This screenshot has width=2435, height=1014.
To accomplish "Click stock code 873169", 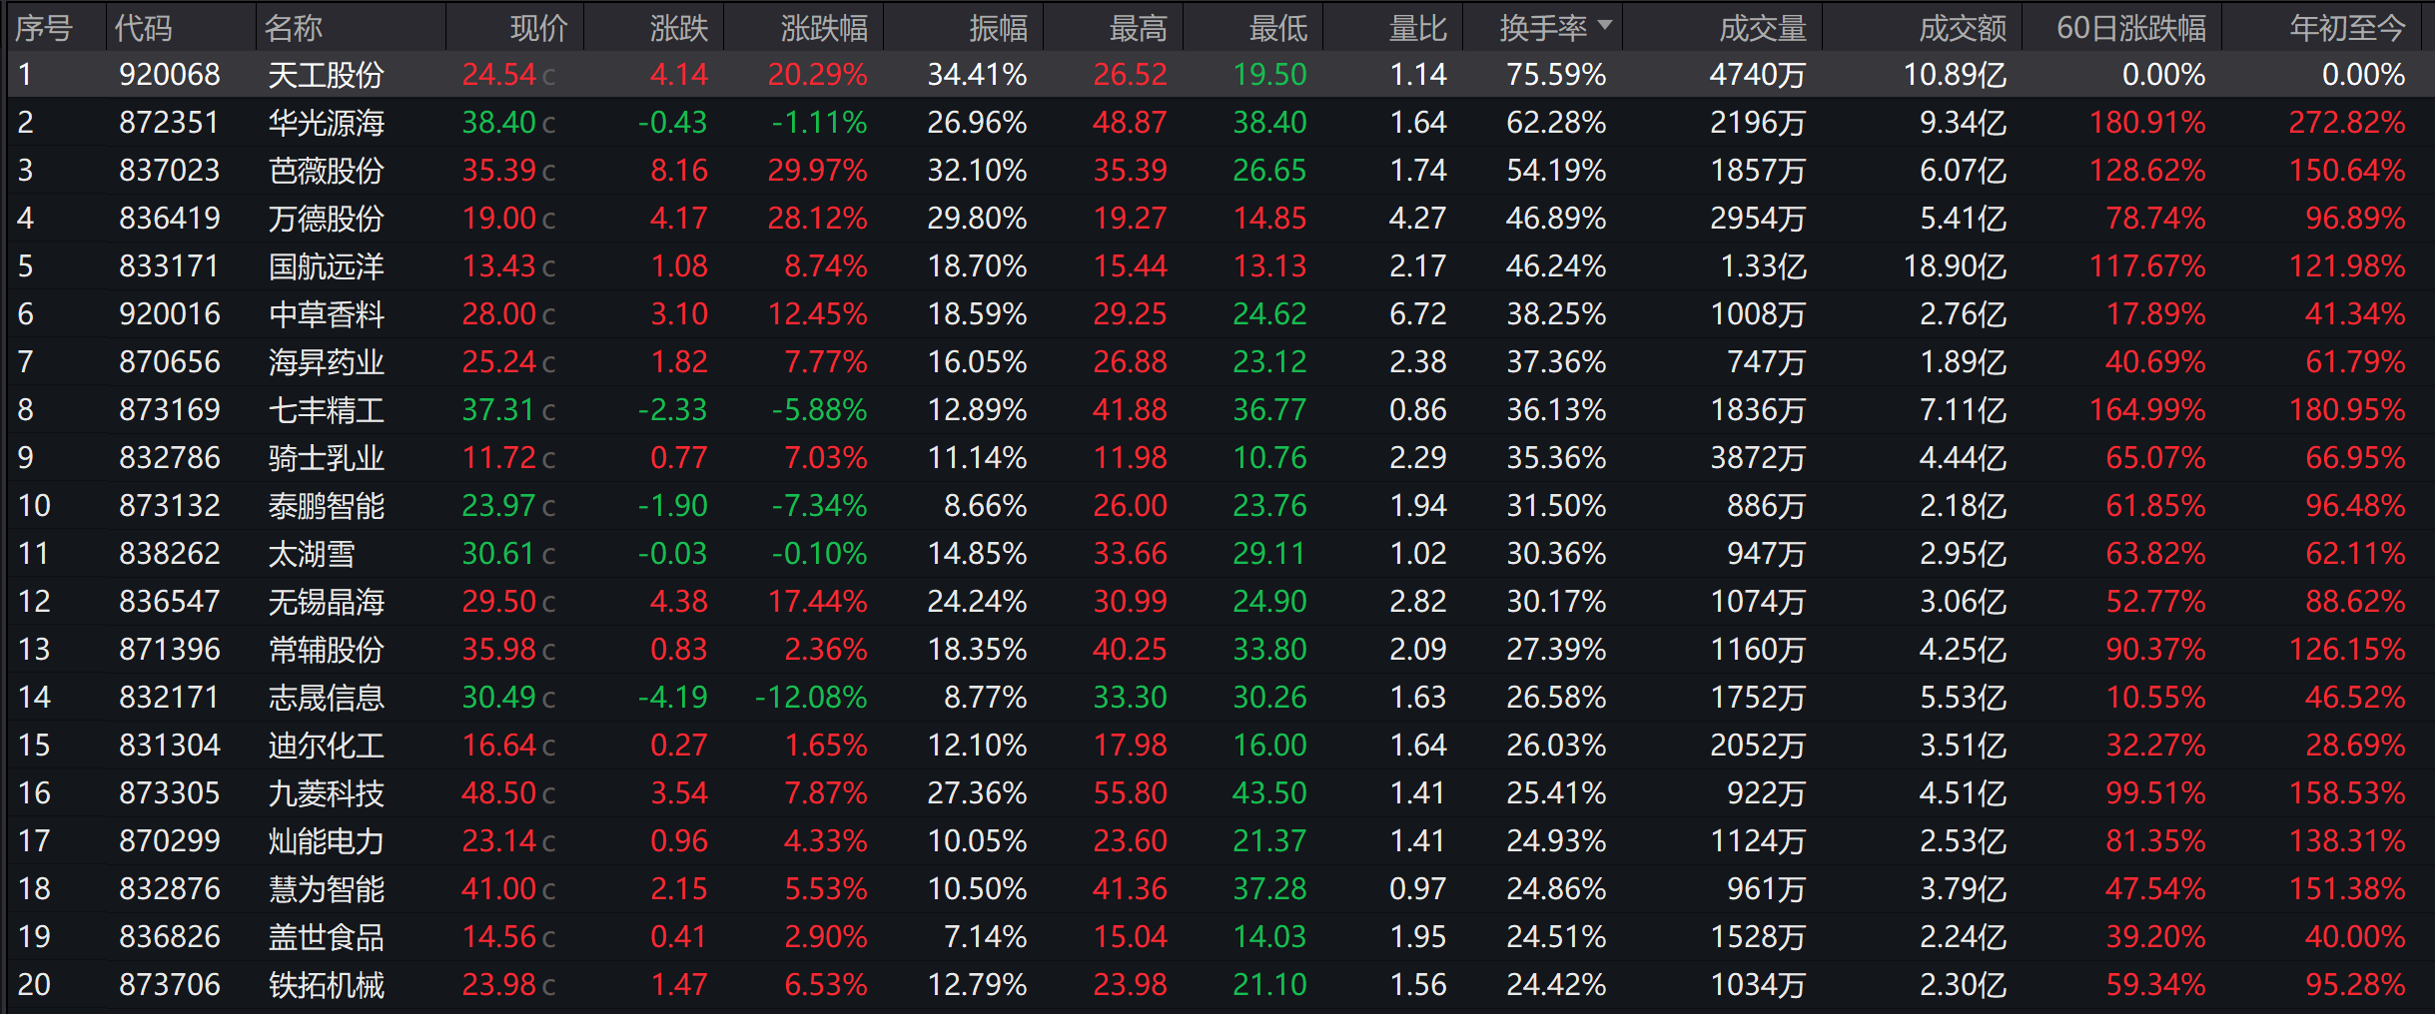I will [x=170, y=410].
